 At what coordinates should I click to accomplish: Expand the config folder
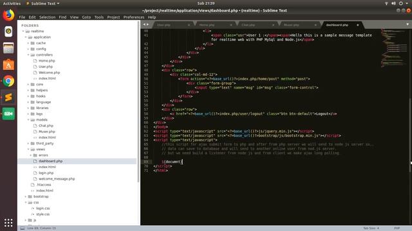coord(28,49)
